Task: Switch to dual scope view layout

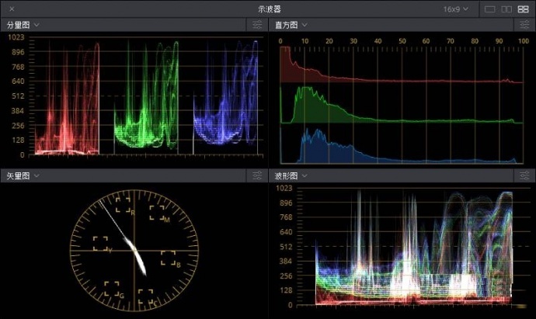Action: pos(506,9)
